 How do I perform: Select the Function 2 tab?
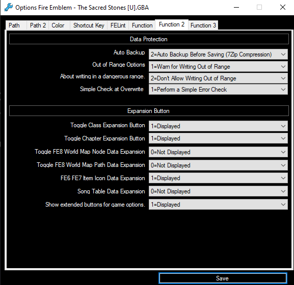coord(172,24)
